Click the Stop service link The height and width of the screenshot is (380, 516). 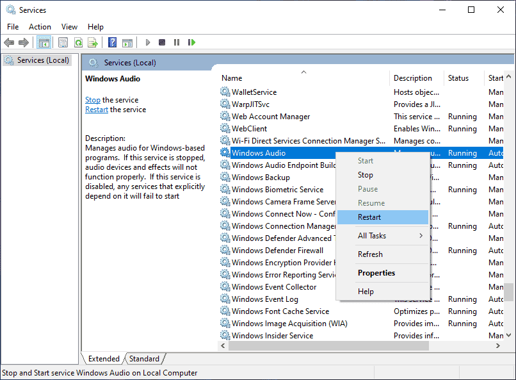click(93, 99)
